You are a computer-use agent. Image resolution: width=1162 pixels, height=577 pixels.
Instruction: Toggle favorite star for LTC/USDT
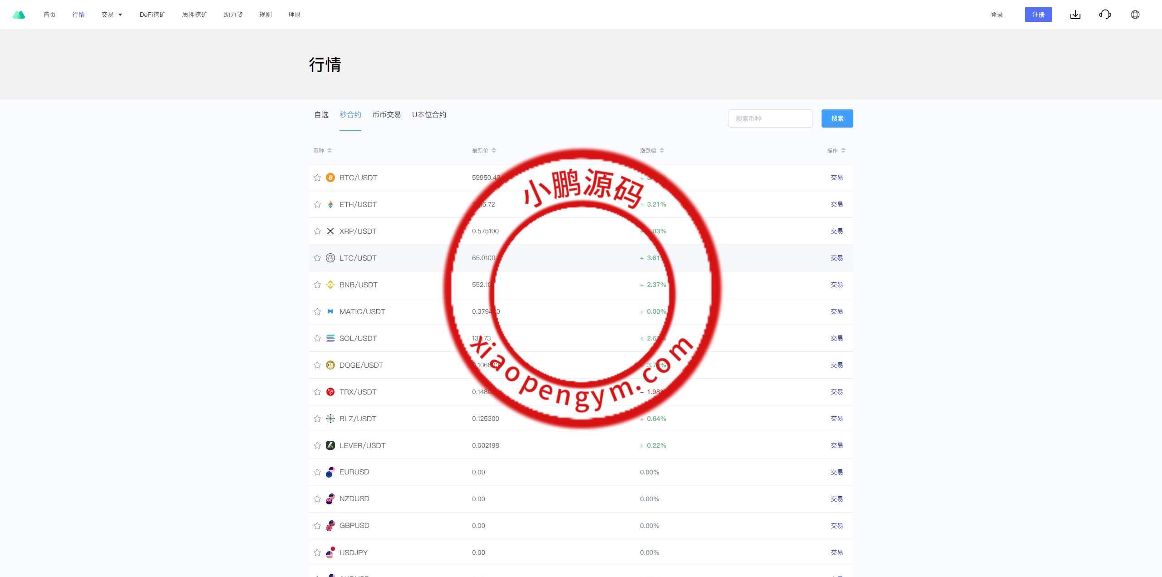coord(317,258)
